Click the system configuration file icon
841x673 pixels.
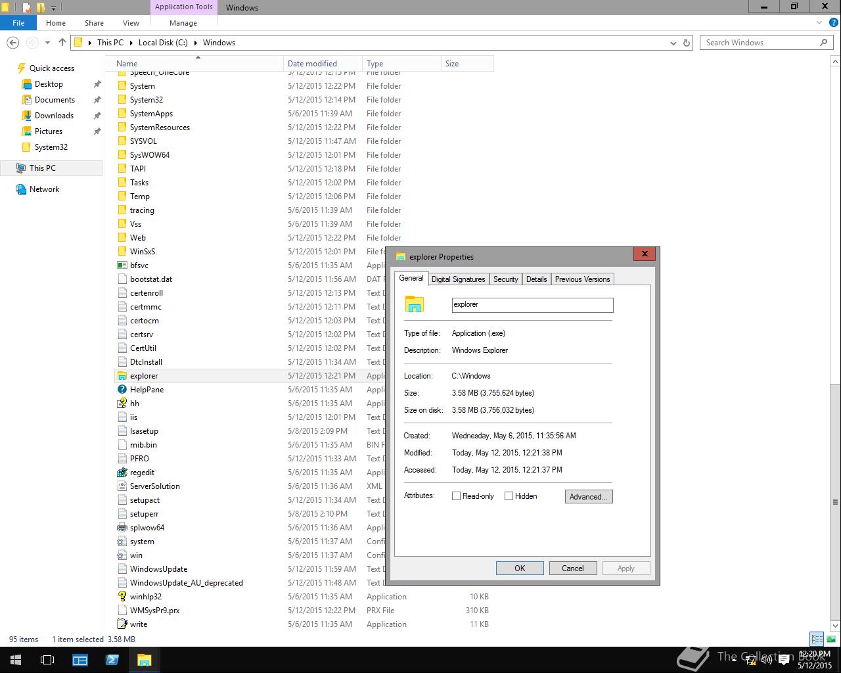122,542
